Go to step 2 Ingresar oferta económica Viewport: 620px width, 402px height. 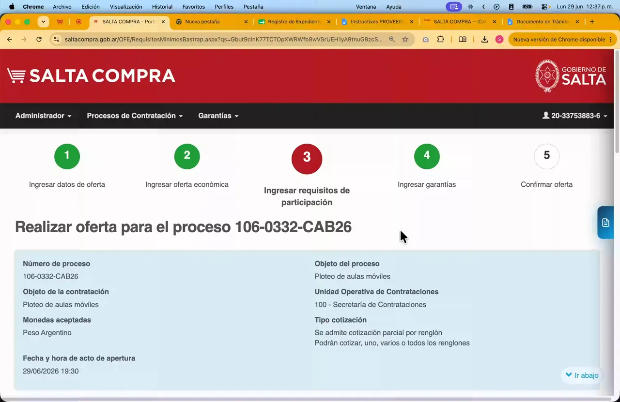click(187, 156)
